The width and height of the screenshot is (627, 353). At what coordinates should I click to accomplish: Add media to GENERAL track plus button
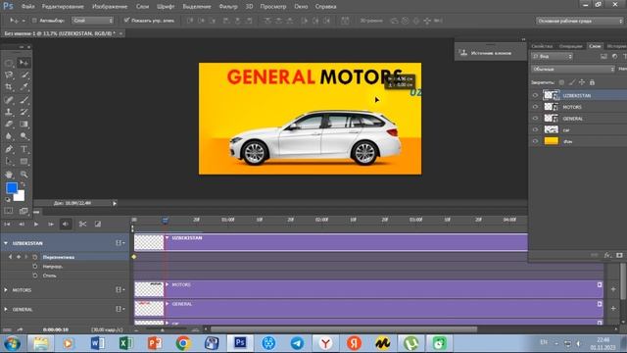coord(613,309)
